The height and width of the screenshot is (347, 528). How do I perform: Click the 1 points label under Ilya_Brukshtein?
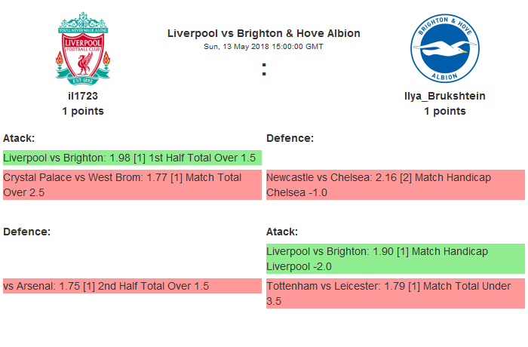(x=444, y=111)
